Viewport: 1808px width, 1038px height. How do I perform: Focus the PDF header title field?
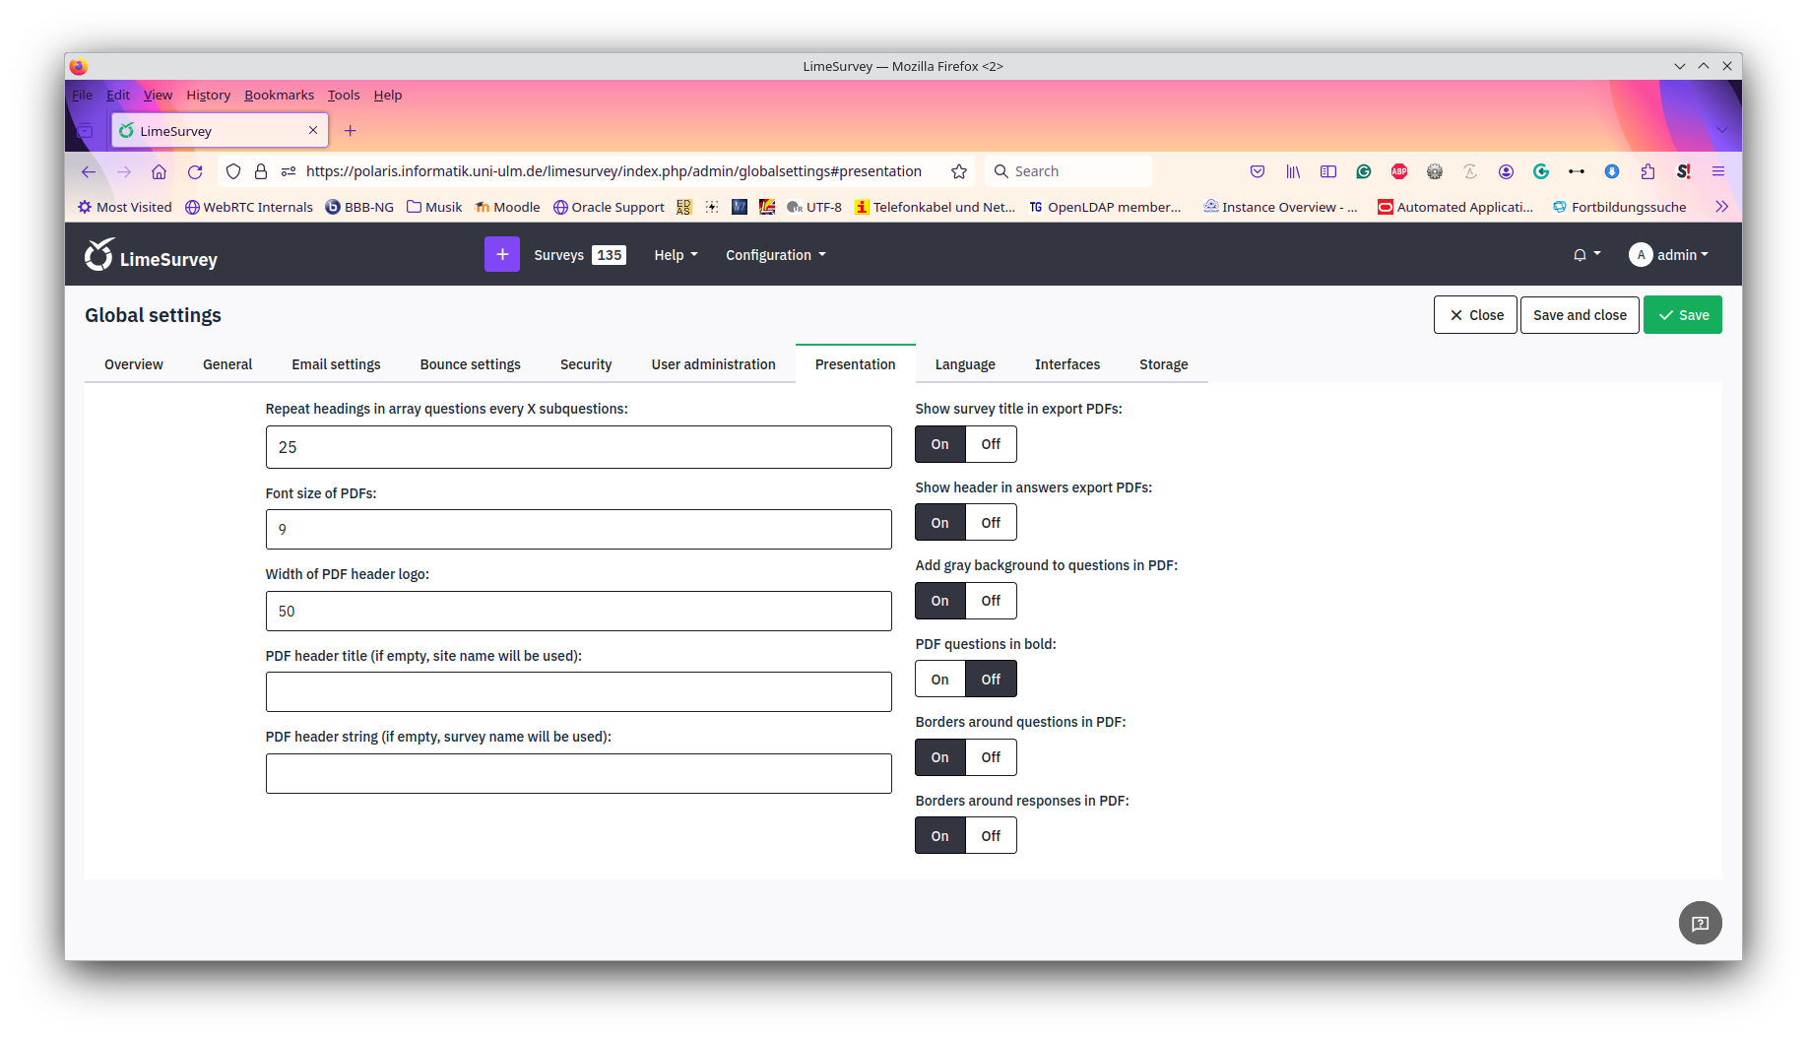pyautogui.click(x=579, y=692)
